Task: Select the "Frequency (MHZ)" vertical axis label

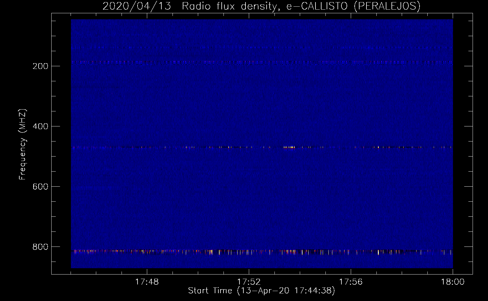Action: (23, 144)
